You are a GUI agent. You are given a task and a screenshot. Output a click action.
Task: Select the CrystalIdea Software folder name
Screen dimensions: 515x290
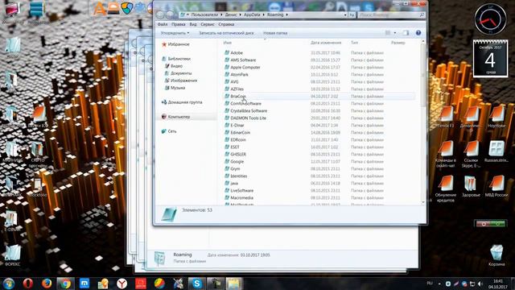[249, 111]
